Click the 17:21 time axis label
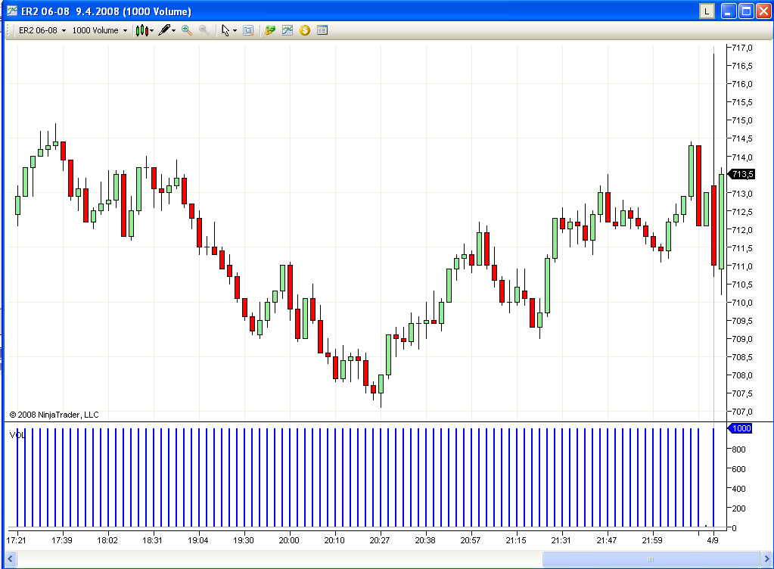 click(x=17, y=540)
